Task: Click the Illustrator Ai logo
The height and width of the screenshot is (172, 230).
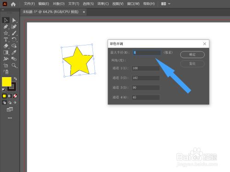Action: 5,4
